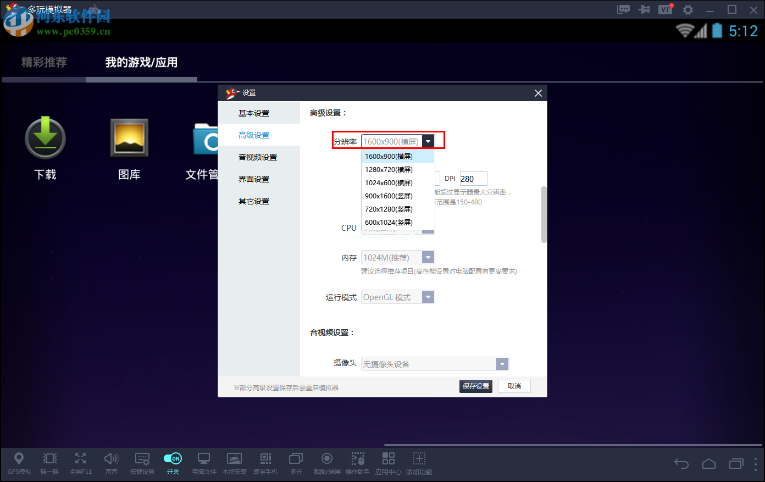Open the 下载 download app
This screenshot has width=765, height=482.
click(45, 148)
